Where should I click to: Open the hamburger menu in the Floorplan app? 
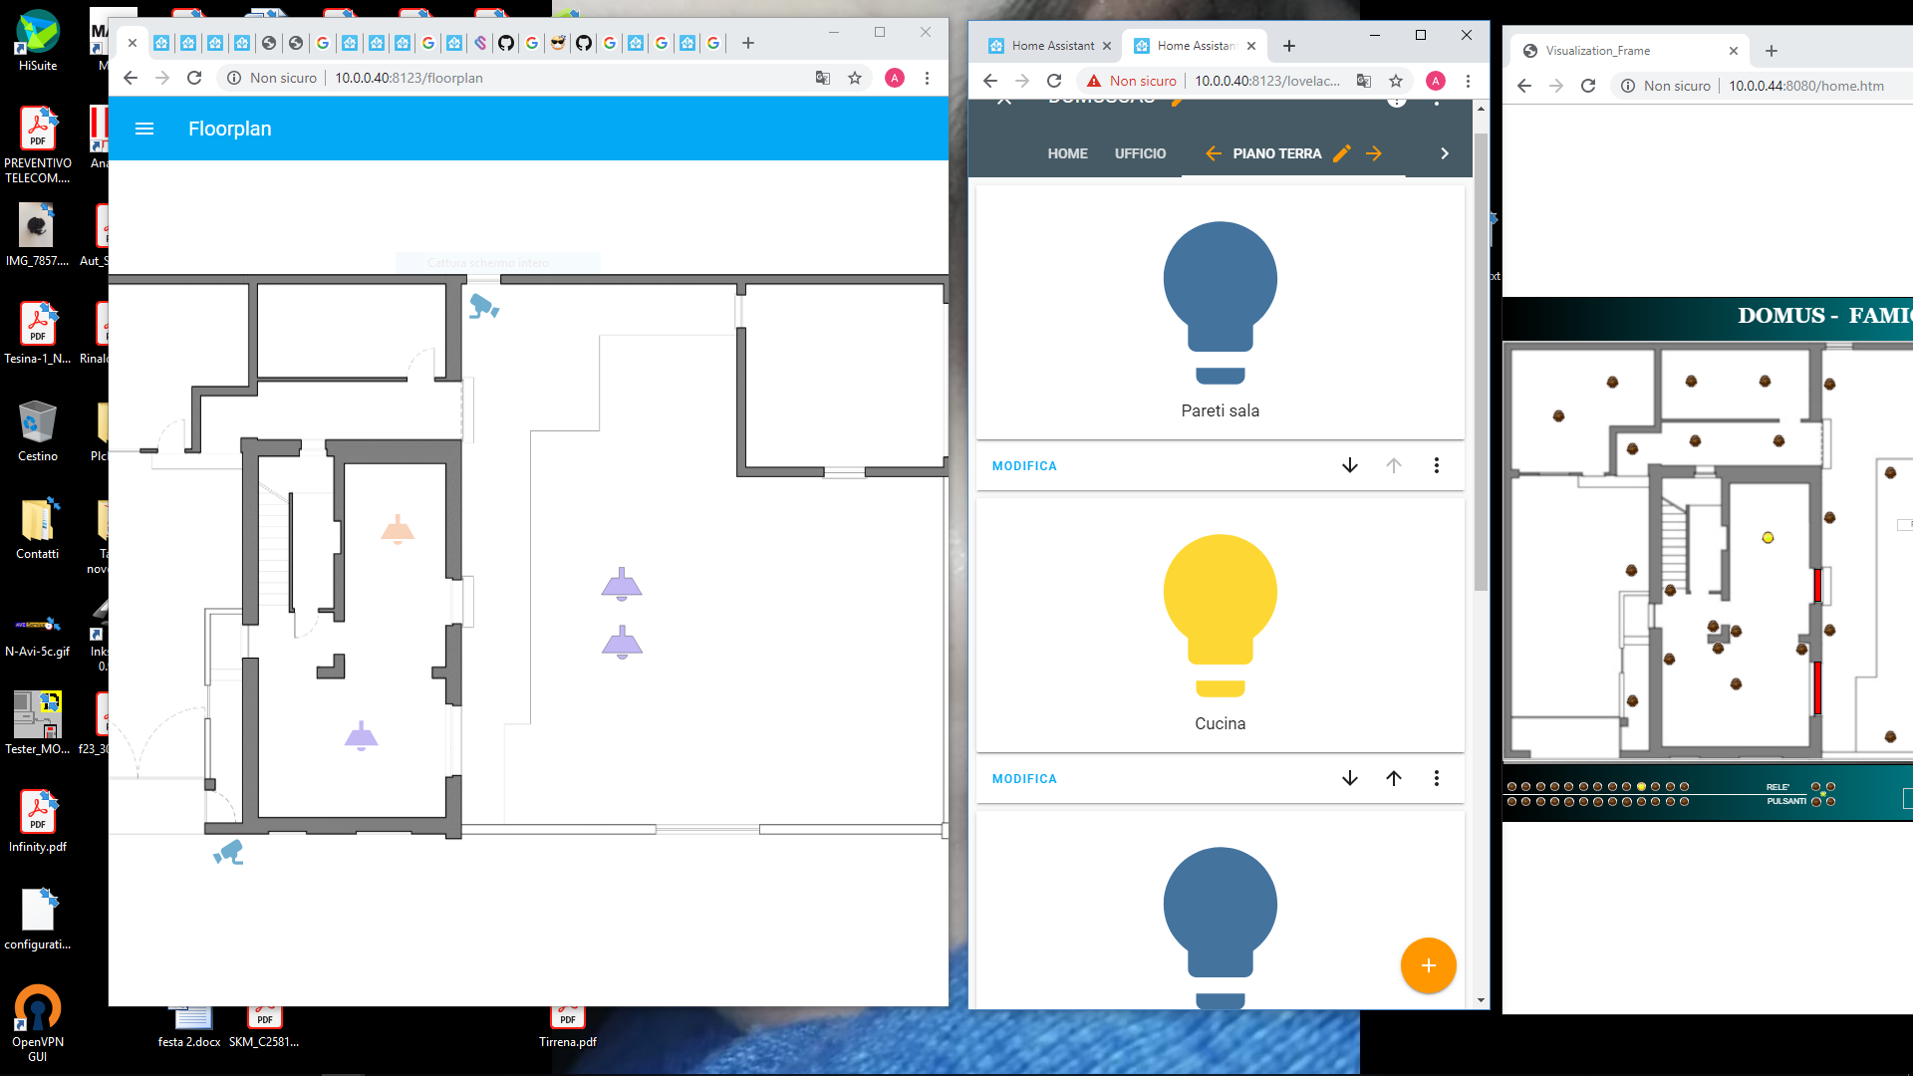coord(144,129)
